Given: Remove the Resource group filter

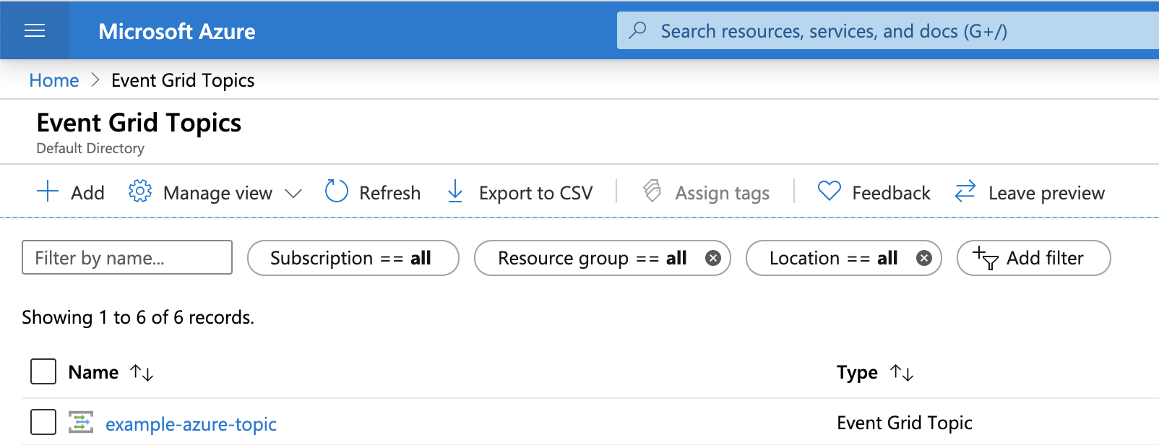Looking at the screenshot, I should coord(713,258).
